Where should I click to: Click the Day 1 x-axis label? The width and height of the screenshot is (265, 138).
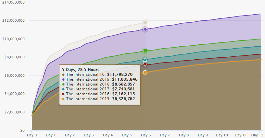pyautogui.click(x=51, y=135)
